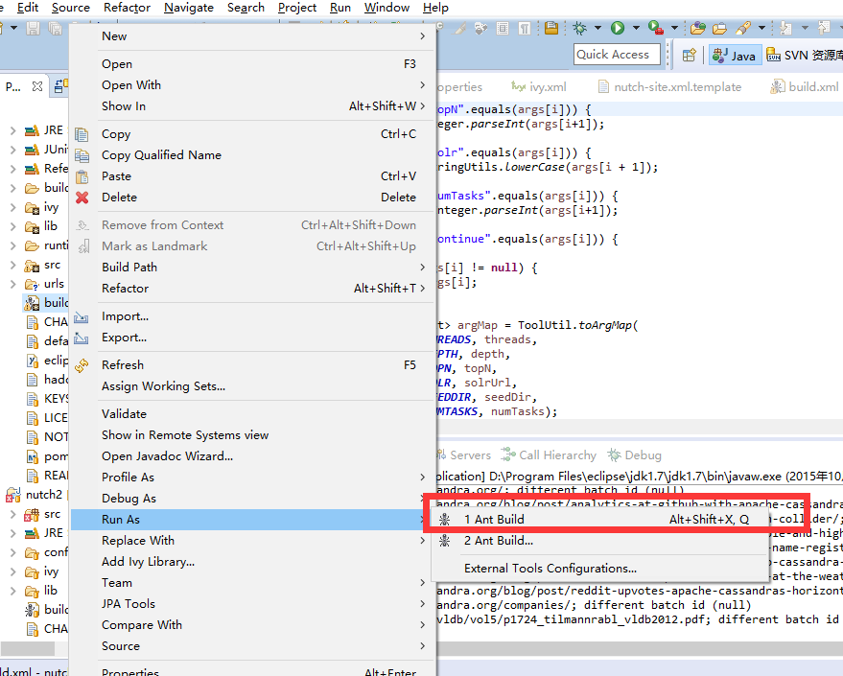Click the Export icon

82,338
